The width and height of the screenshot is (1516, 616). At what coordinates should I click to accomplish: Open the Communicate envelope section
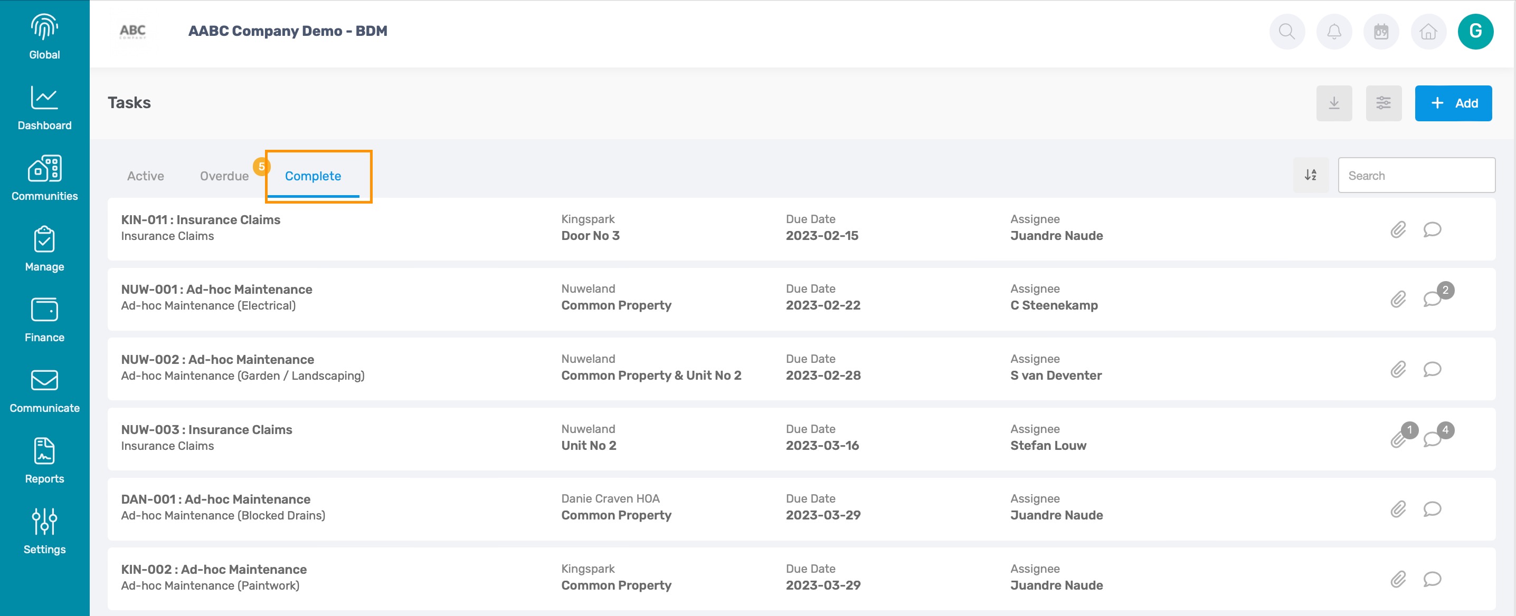pos(44,390)
